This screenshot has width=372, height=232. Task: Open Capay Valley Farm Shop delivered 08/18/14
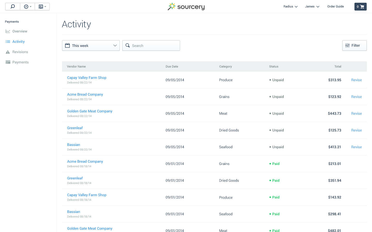click(x=87, y=195)
